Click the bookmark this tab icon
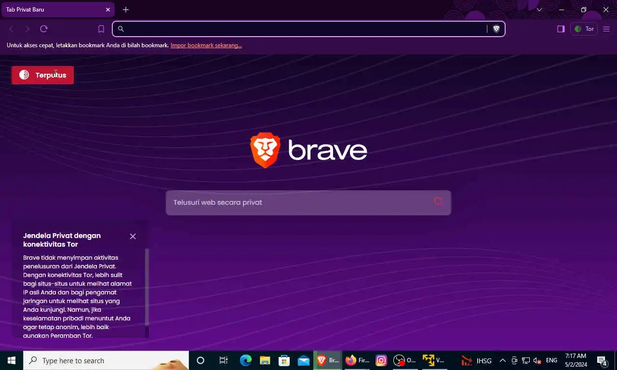617x370 pixels. point(101,29)
